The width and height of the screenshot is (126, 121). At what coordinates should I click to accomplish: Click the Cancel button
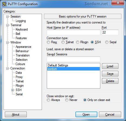(x=110, y=115)
